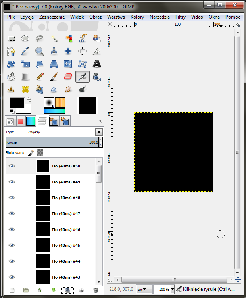The image size is (246, 298).
Task: Hide layer Tło (40ms) #50
Action: pyautogui.click(x=12, y=166)
